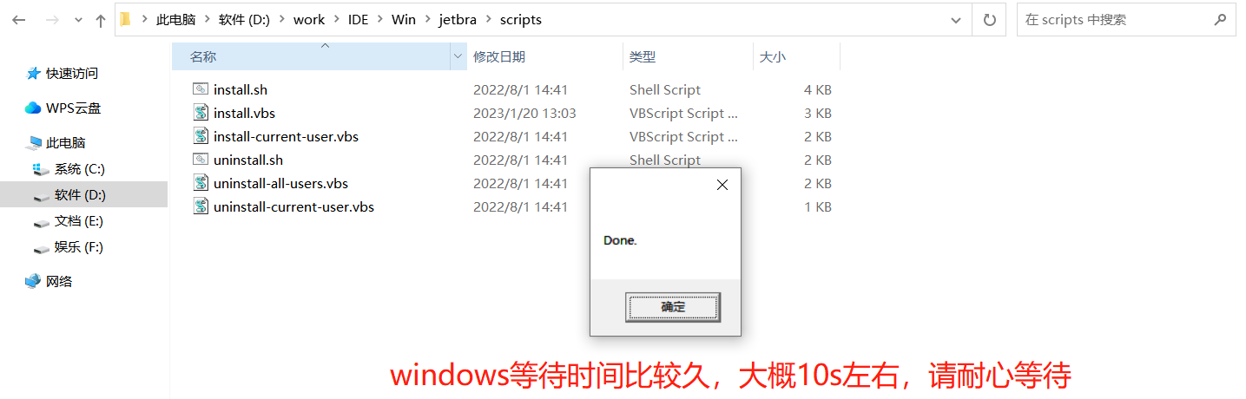
Task: Refresh the scripts folder view
Action: pyautogui.click(x=989, y=20)
